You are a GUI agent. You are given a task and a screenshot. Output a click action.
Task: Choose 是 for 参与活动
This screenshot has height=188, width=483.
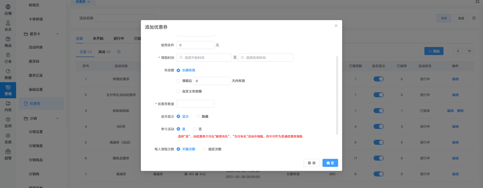tap(181, 129)
